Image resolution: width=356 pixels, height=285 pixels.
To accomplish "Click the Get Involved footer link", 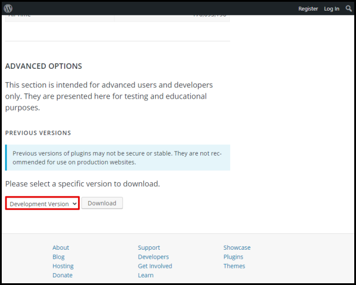I will (155, 266).
